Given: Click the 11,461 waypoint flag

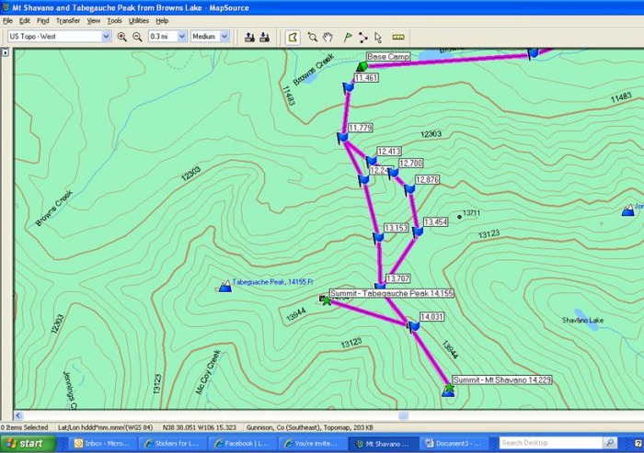Looking at the screenshot, I should click(x=349, y=87).
